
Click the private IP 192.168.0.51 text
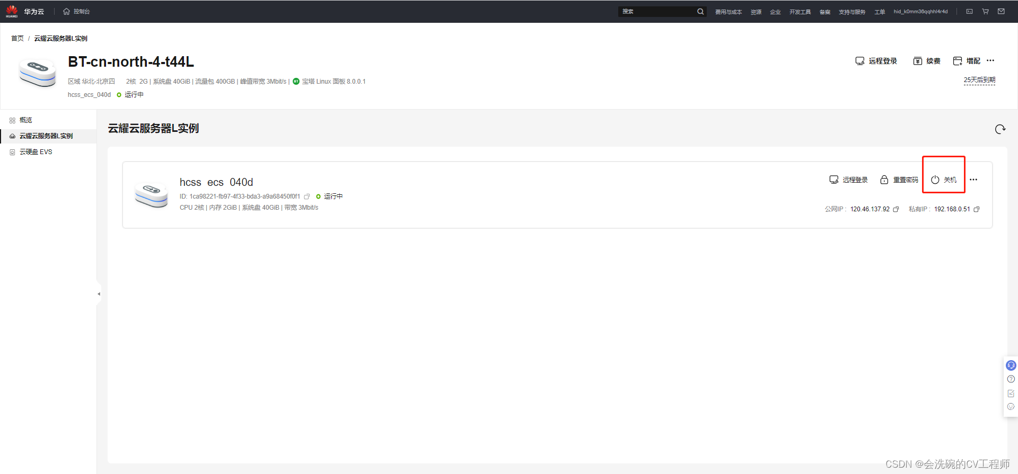(952, 209)
